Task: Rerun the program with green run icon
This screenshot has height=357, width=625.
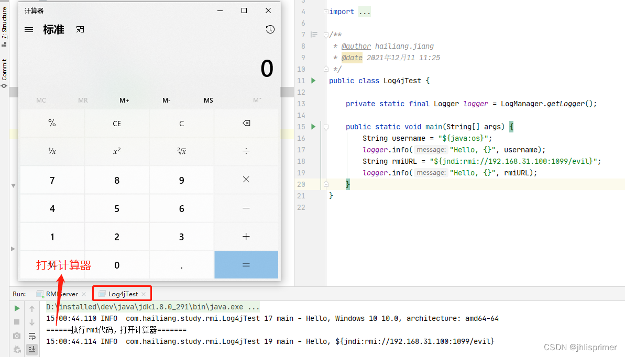Action: [17, 308]
